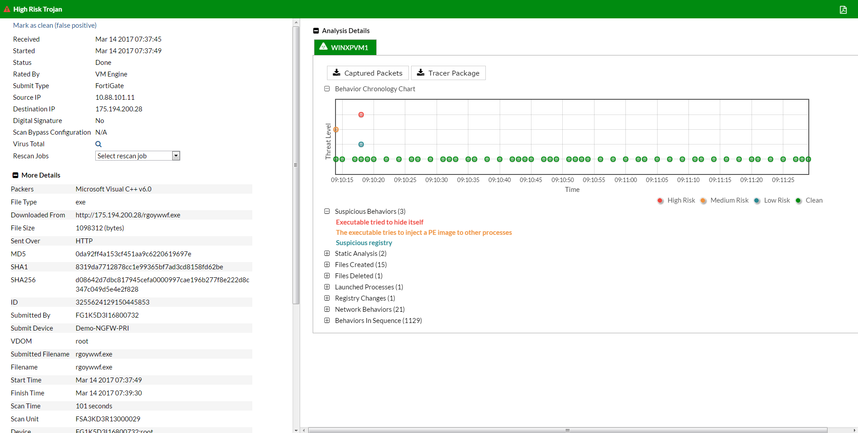Select the MD5 hash value
The image size is (858, 433).
coord(133,254)
